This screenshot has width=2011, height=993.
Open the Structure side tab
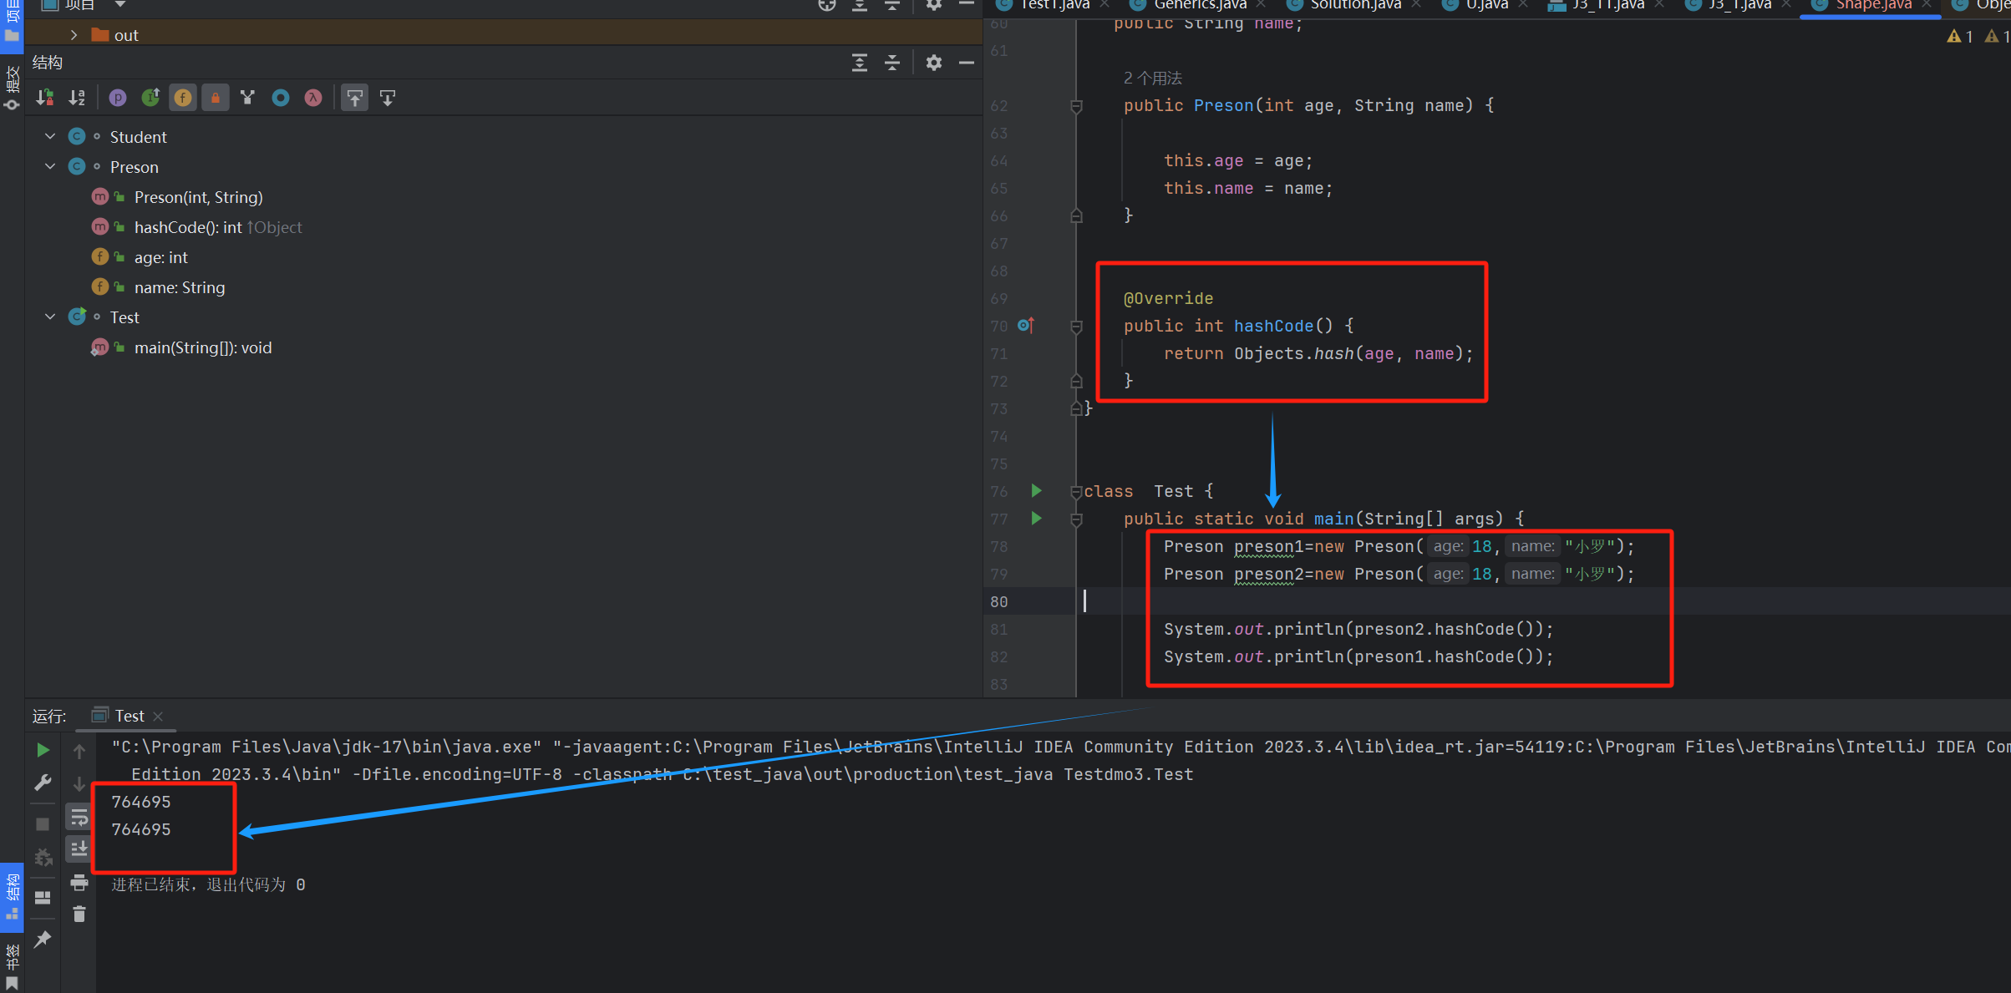click(x=12, y=896)
